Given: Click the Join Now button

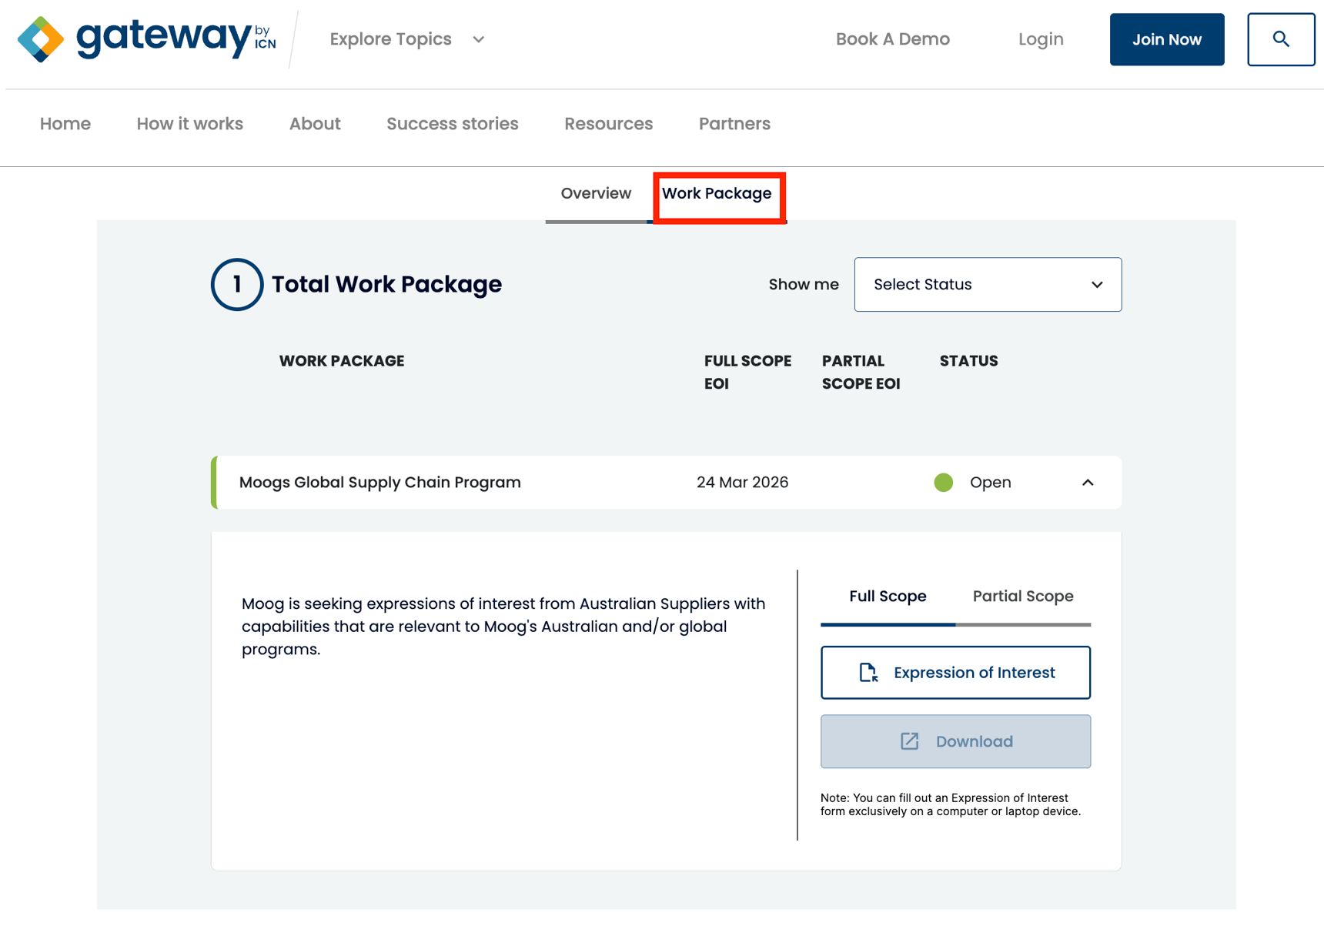Looking at the screenshot, I should 1166,38.
